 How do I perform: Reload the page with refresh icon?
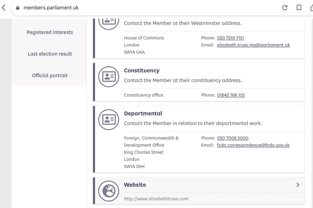click(x=285, y=8)
